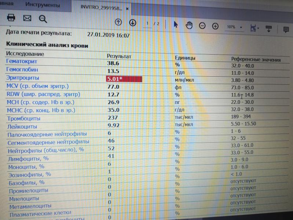Screen dimensions: 293x220
Task: Activate the hand pan tool
Action: 189,25
